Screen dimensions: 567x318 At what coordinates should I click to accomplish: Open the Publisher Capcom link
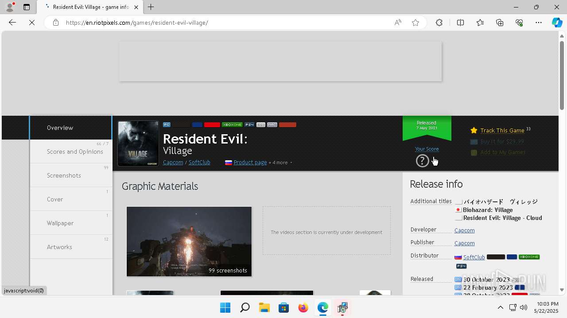[464, 243]
